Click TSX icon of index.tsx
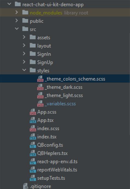 pos(33,136)
